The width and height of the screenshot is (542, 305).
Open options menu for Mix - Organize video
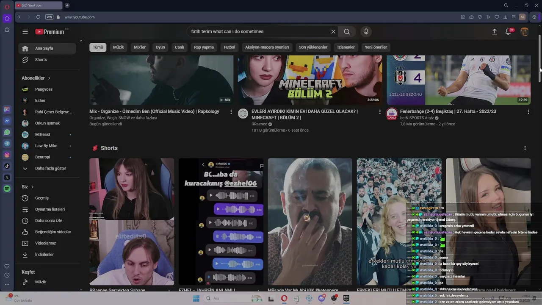[x=231, y=112]
